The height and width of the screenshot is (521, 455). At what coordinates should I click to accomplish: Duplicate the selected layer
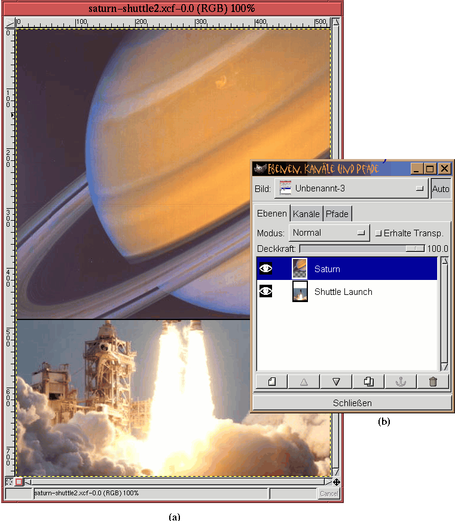pyautogui.click(x=368, y=382)
